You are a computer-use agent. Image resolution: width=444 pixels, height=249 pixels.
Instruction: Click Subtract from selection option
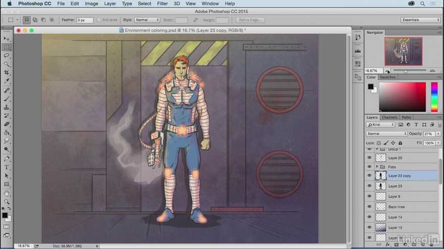click(43, 20)
